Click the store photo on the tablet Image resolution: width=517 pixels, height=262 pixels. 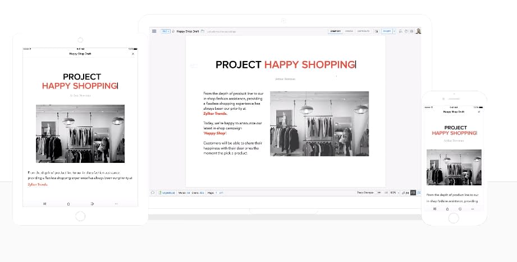click(80, 134)
